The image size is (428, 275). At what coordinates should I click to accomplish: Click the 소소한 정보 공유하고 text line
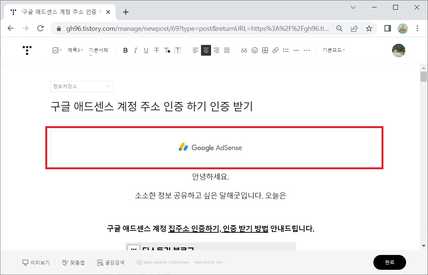pos(210,196)
